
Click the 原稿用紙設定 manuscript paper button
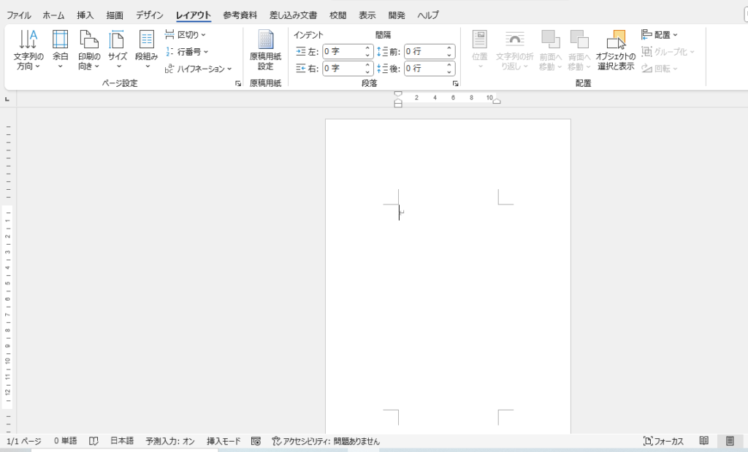(x=266, y=50)
